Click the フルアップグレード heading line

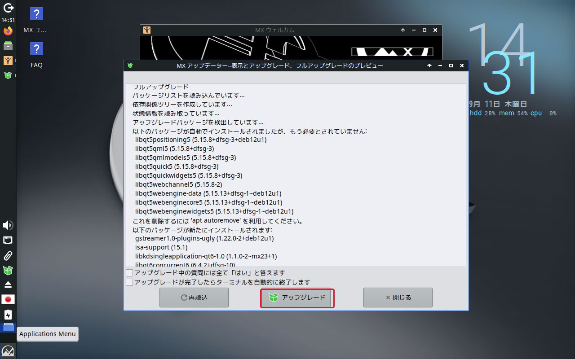(x=161, y=87)
